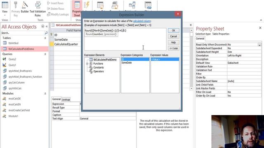264x148 pixels.
Task: Open the Indexes lightning icon
Action: pos(87,5)
